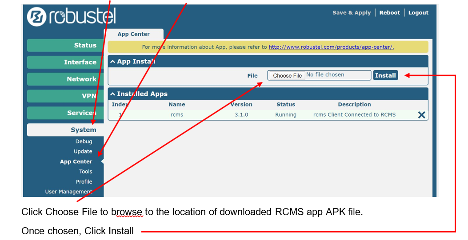Open Update under System
The height and width of the screenshot is (240, 468).
pos(83,151)
